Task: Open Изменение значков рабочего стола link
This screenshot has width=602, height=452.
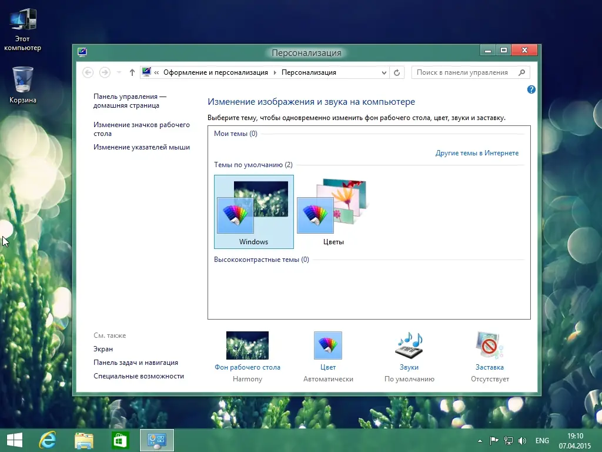Action: pos(141,129)
